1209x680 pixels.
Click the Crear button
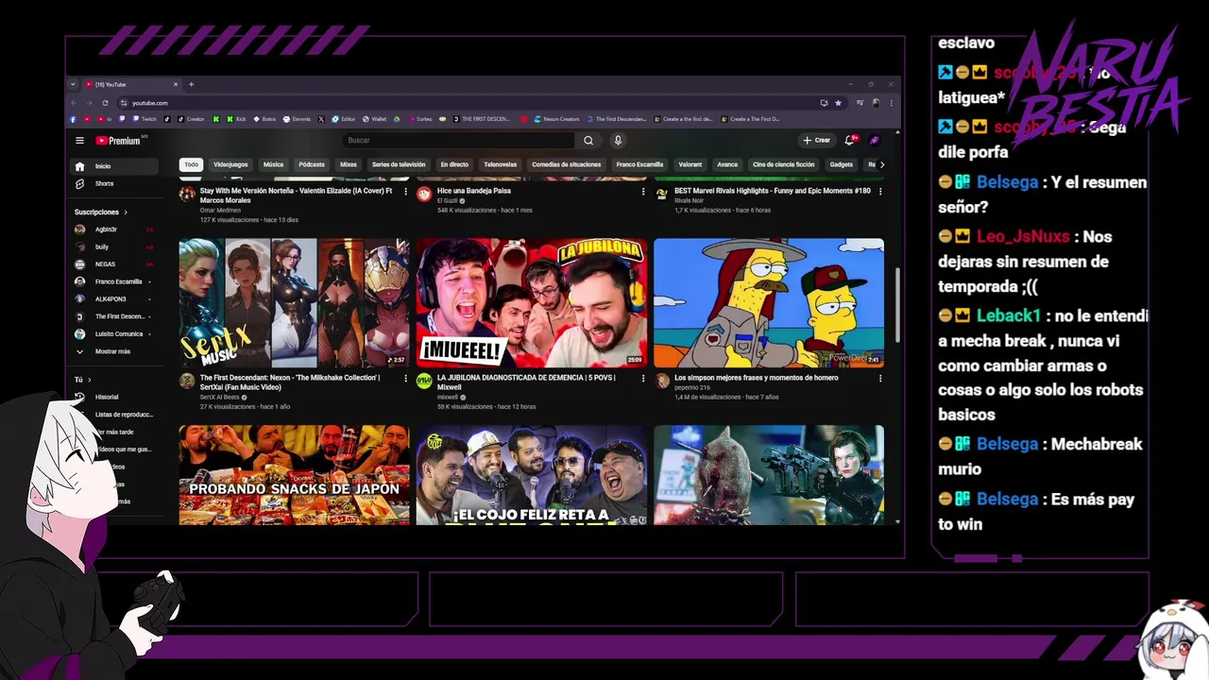click(817, 141)
